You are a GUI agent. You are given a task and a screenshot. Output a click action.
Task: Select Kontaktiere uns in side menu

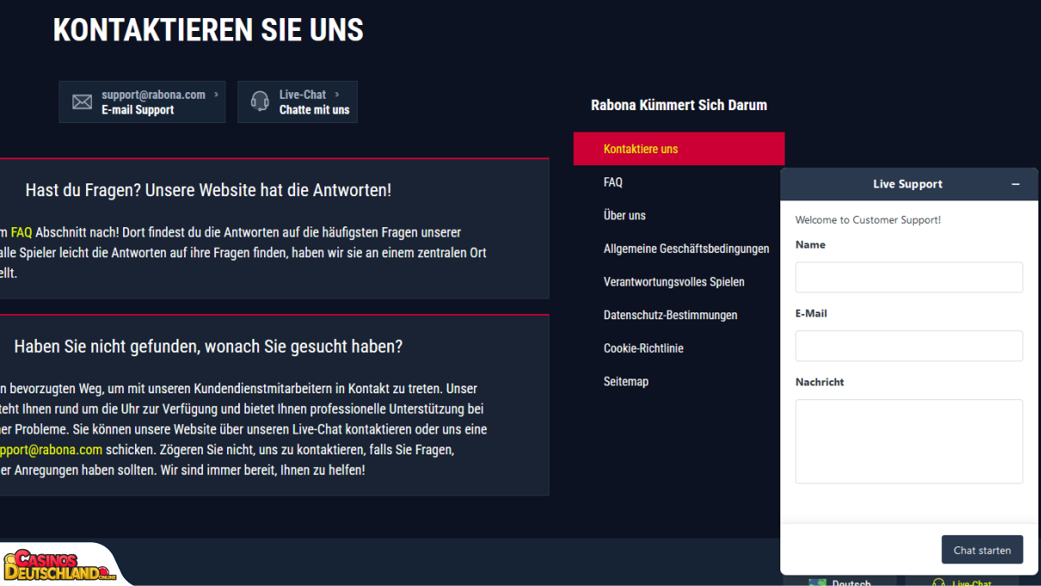click(x=679, y=149)
